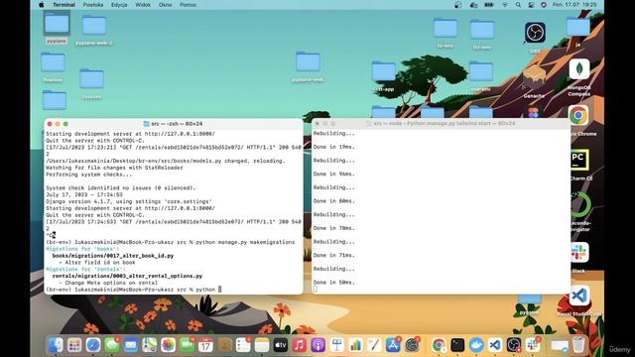Open Pages in the Dock
The height and width of the screenshot is (357, 635).
click(x=374, y=345)
